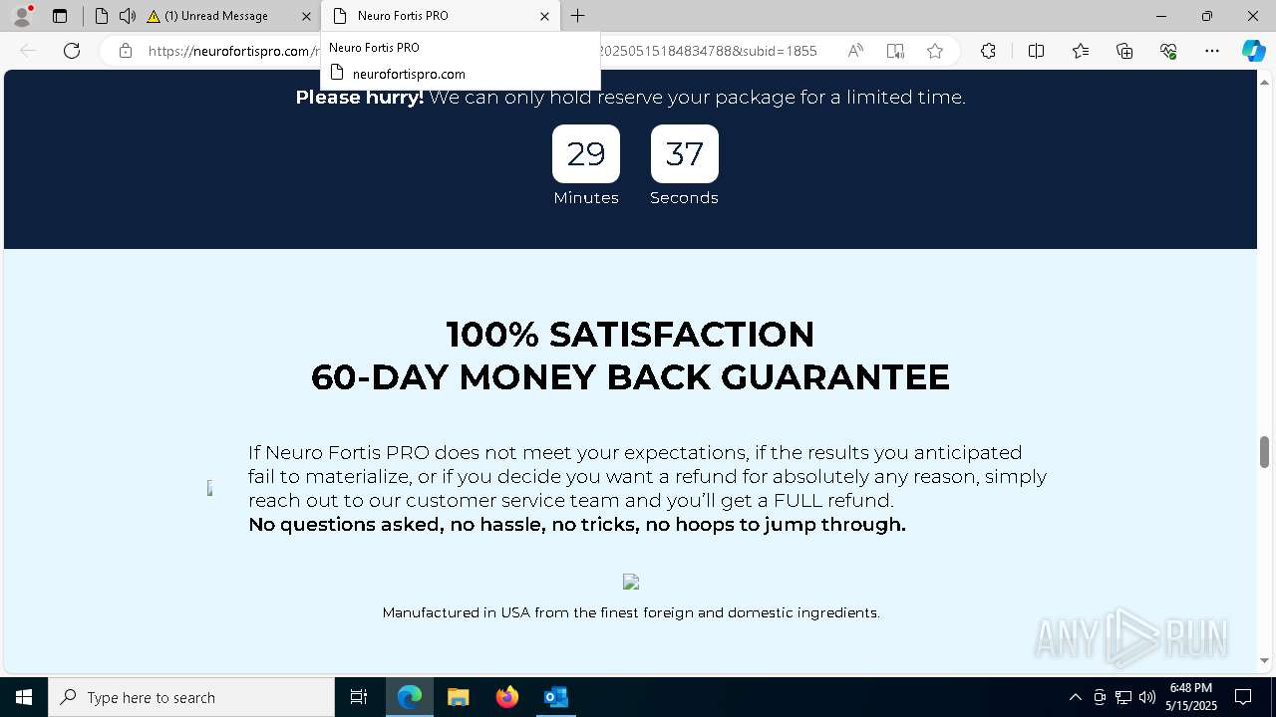
Task: Open a new browser tab
Action: click(578, 16)
